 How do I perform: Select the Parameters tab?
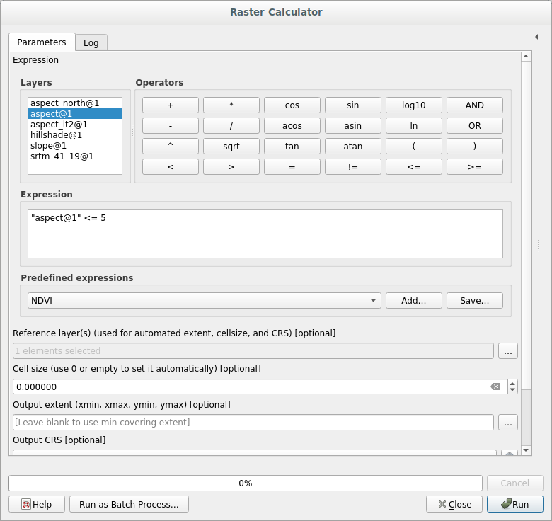[x=41, y=42]
